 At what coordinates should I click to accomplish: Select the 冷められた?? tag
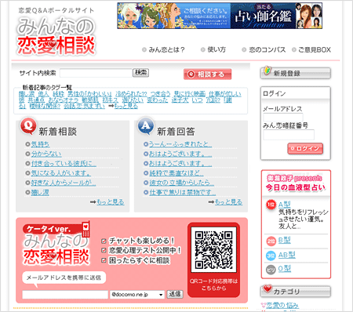coord(132,94)
